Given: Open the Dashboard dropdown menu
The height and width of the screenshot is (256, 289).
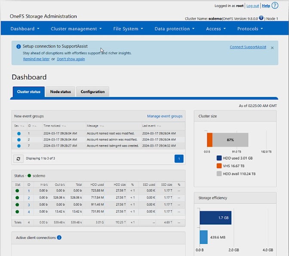Looking at the screenshot, I should [25, 28].
